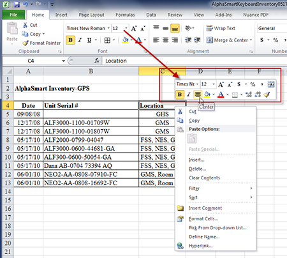The image size is (287, 258).
Task: Click the Merge & Center icon in the mini toolbar
Action: tap(271, 84)
